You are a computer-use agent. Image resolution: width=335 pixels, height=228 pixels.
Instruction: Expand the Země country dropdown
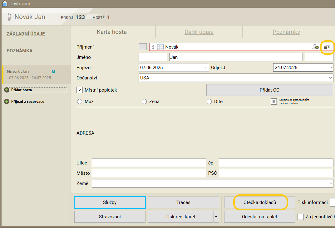(331, 184)
